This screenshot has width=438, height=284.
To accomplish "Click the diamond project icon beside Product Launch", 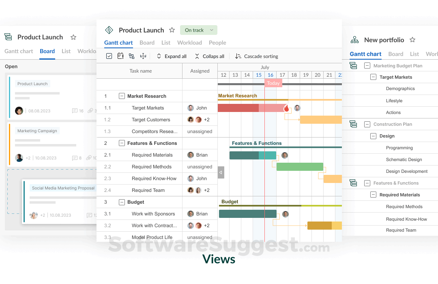I will (x=109, y=30).
